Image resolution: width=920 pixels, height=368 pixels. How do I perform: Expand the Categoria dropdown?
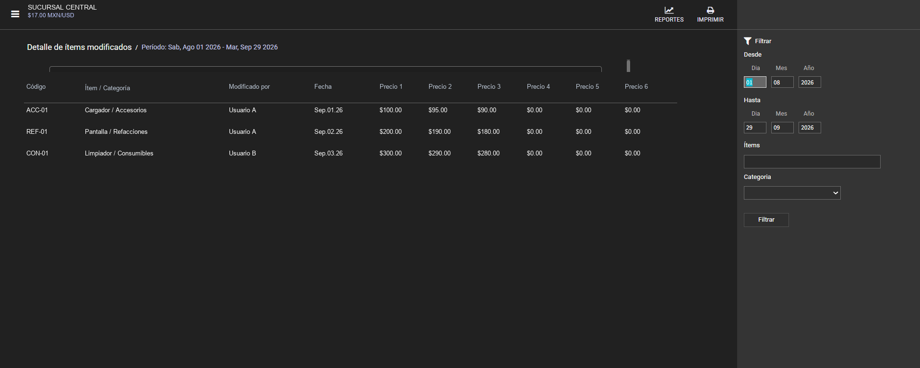coord(792,193)
